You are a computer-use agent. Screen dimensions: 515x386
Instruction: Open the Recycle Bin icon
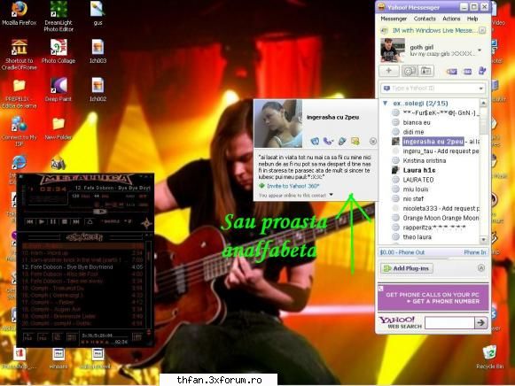pos(489,357)
